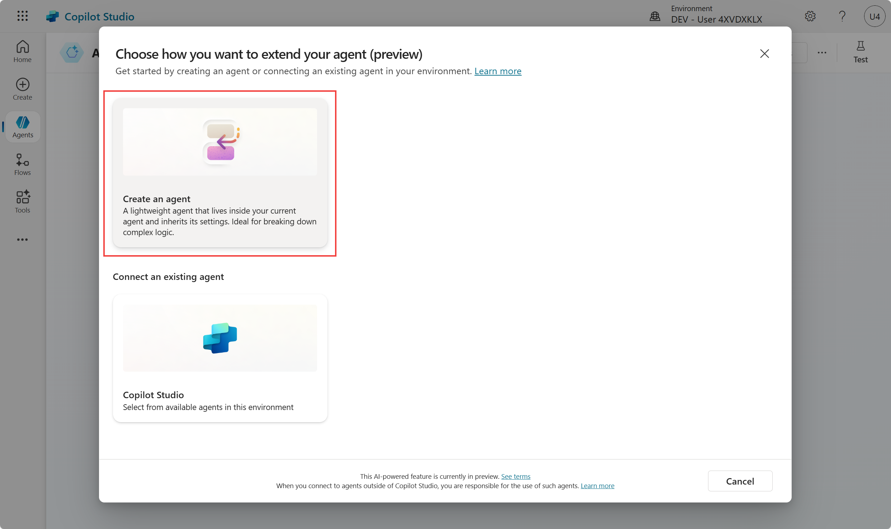Open the Create page in sidebar
The width and height of the screenshot is (891, 529).
[x=22, y=89]
